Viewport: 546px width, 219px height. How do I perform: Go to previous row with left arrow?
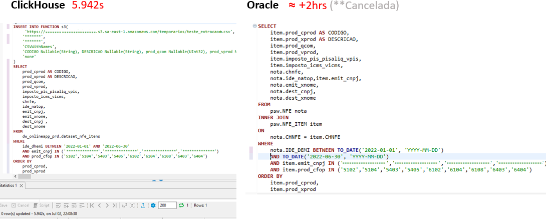99,205
